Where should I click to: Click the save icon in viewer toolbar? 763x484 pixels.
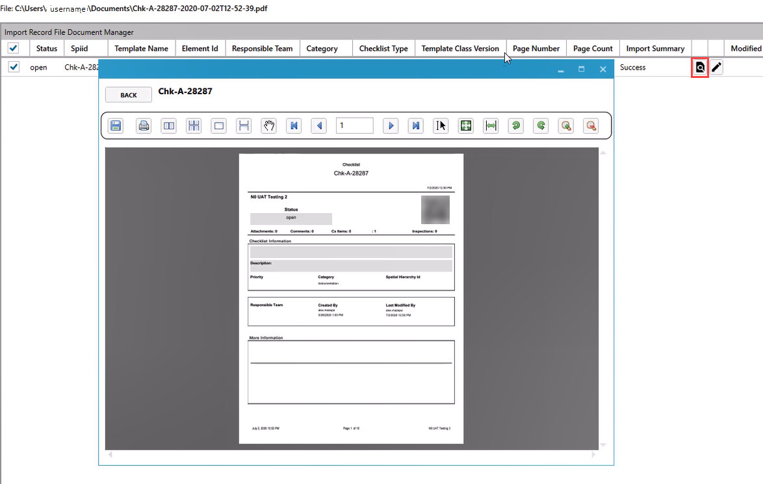116,126
